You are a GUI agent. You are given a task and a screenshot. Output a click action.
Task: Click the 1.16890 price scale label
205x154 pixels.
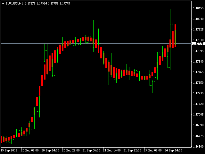coord(198,125)
